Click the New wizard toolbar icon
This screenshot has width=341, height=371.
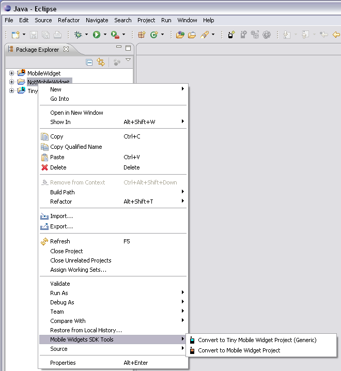click(16, 35)
